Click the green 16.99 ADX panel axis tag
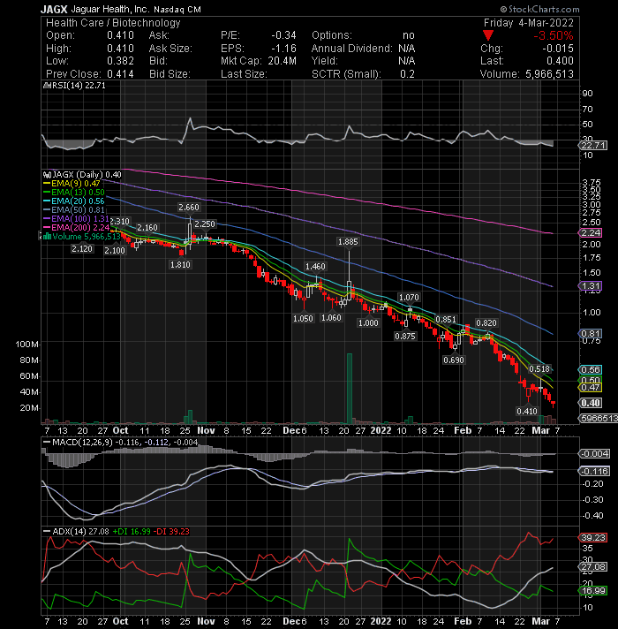618x629 pixels. (x=593, y=590)
